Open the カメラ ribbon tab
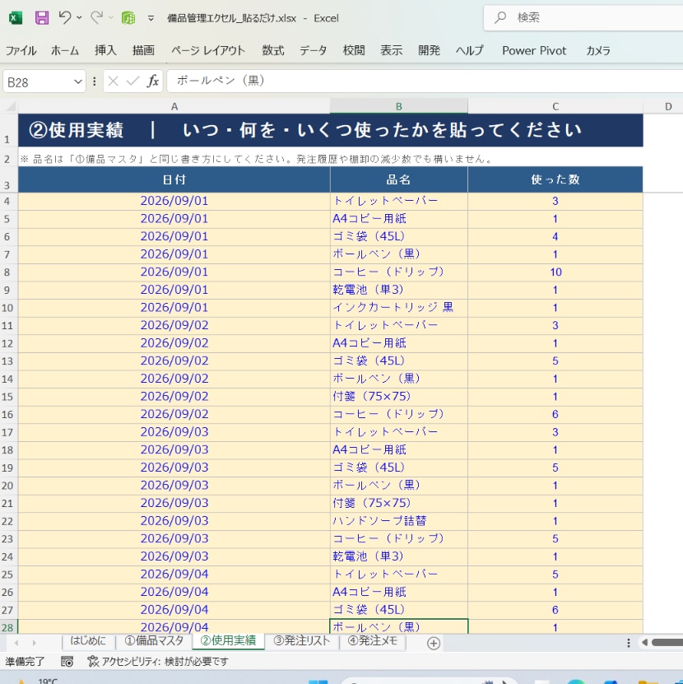 pyautogui.click(x=598, y=50)
